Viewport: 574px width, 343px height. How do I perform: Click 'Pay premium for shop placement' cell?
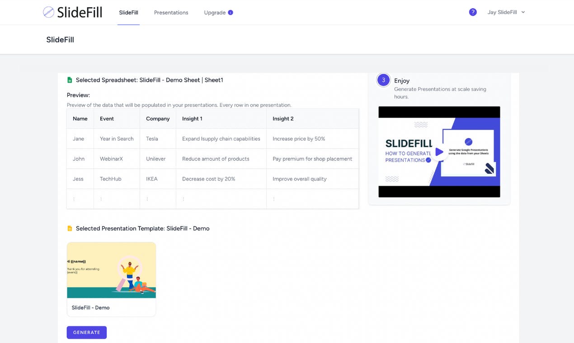312,159
